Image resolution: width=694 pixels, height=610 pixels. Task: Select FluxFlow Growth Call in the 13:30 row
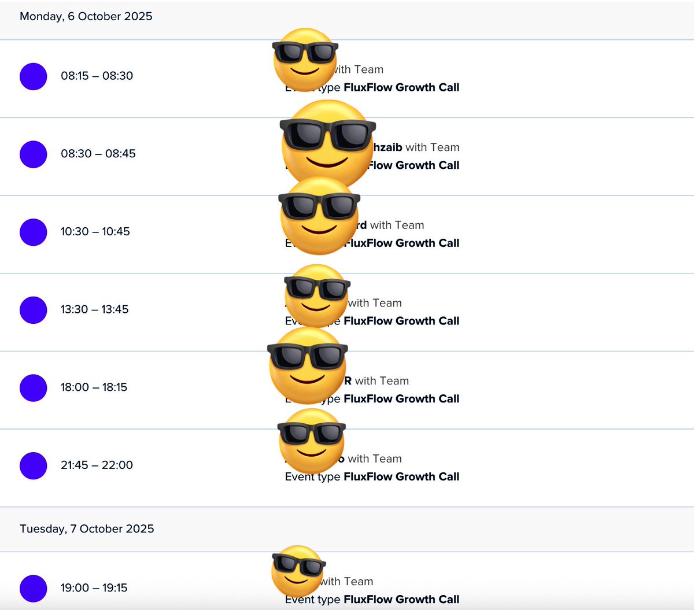[x=401, y=321]
